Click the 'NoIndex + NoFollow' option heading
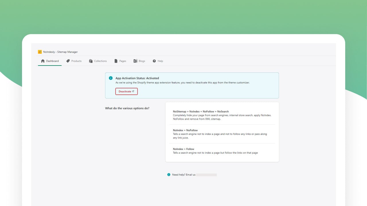This screenshot has width=367, height=206. pos(185,130)
